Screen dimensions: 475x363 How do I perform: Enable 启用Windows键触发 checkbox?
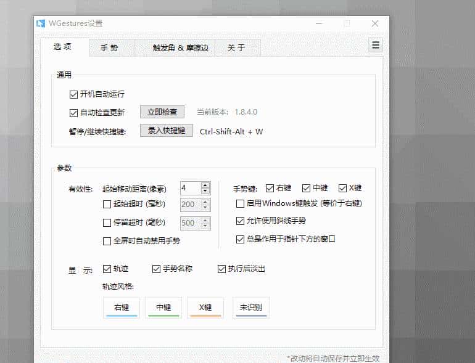240,203
